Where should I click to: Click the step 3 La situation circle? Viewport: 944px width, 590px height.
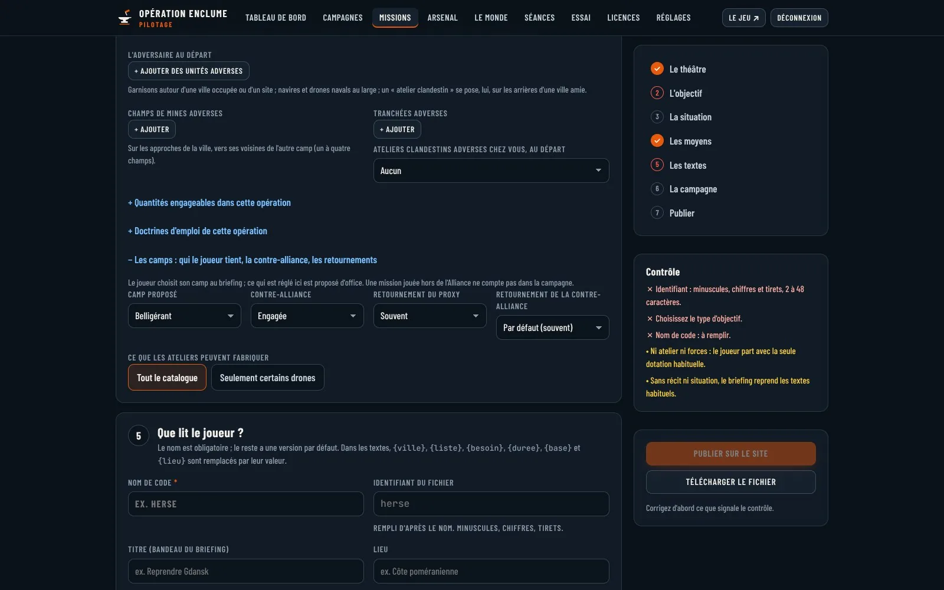tap(657, 117)
